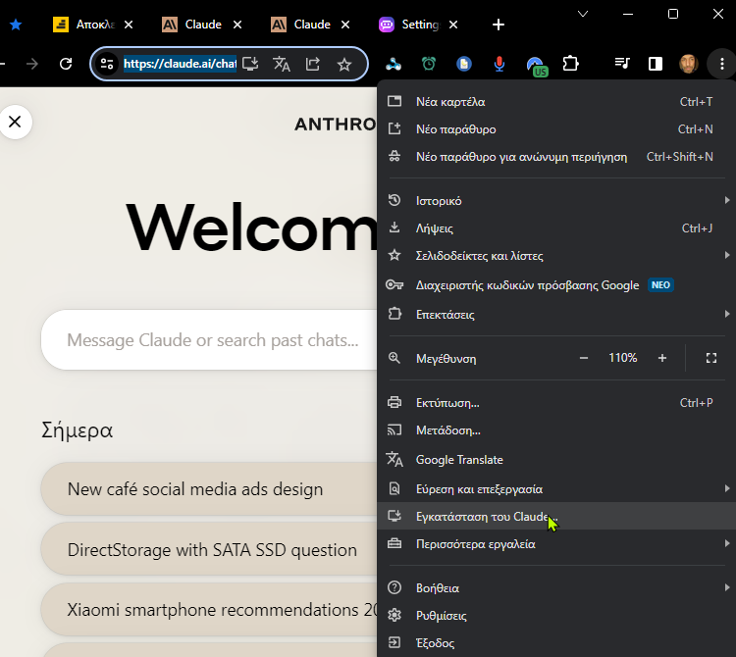This screenshot has height=657, width=736.
Task: Bookmark this page with the star icon
Action: pos(344,64)
